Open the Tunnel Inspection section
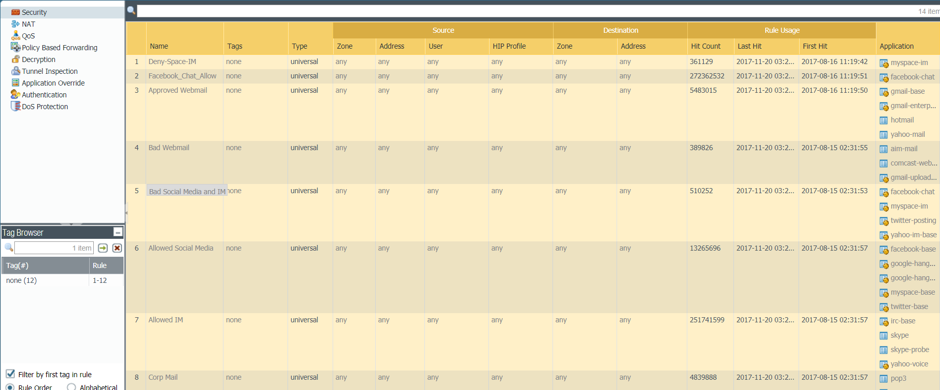 (x=50, y=71)
